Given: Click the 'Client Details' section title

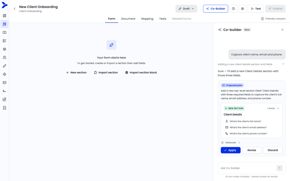Looking at the screenshot, I should [233, 115].
